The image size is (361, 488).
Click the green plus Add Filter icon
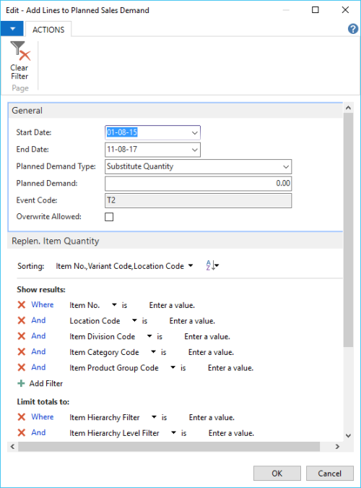(x=21, y=383)
